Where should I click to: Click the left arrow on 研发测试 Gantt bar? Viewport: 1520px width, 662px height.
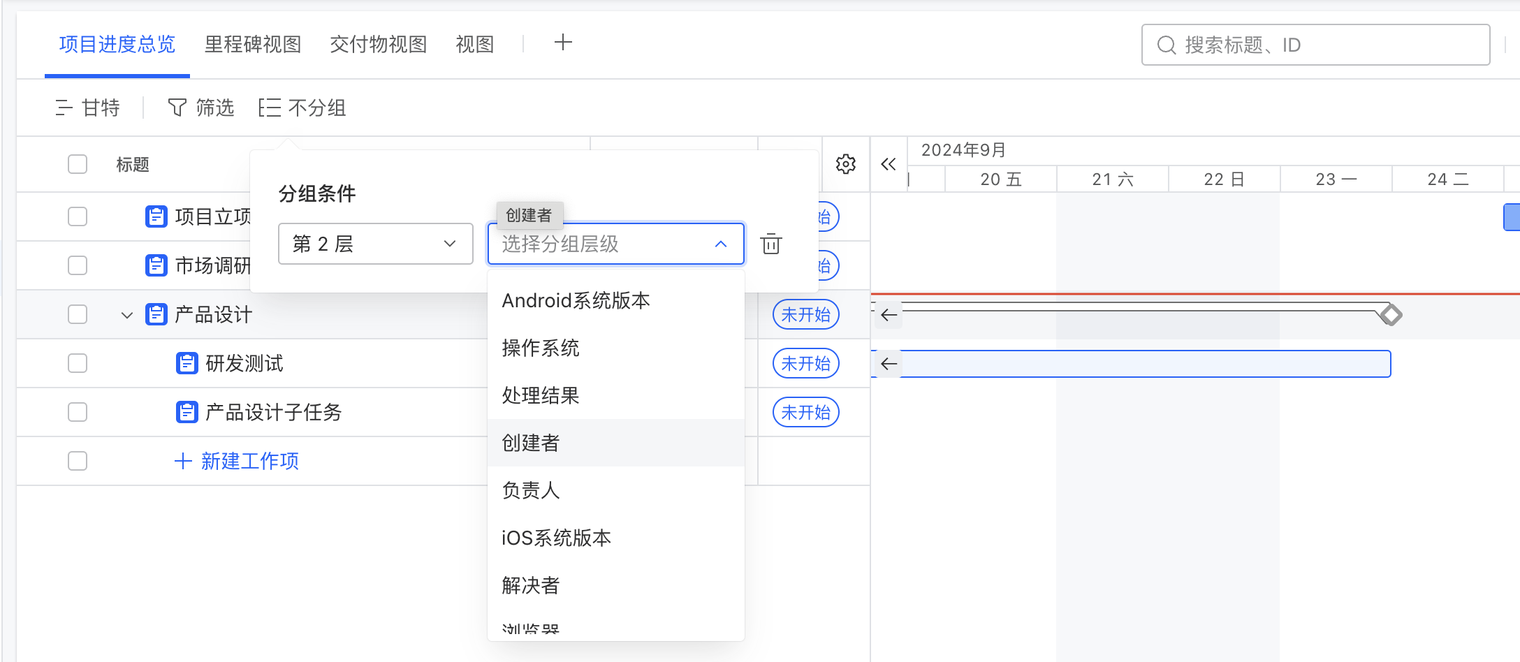point(889,364)
